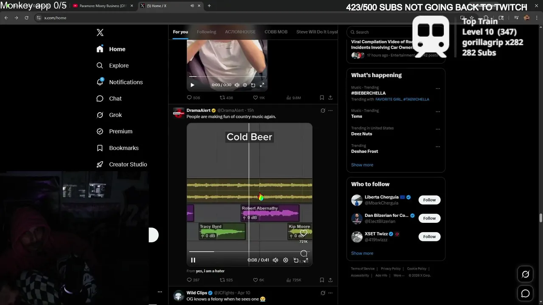Screen dimensions: 543x305
Task: Expand the top video to fullscreen
Action: [x=262, y=85]
